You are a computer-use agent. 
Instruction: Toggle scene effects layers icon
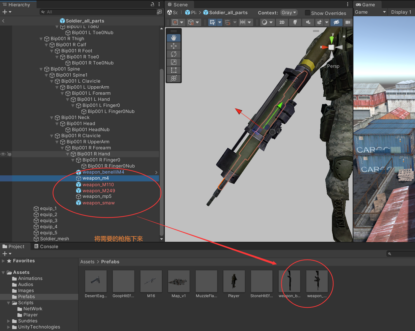(x=319, y=22)
